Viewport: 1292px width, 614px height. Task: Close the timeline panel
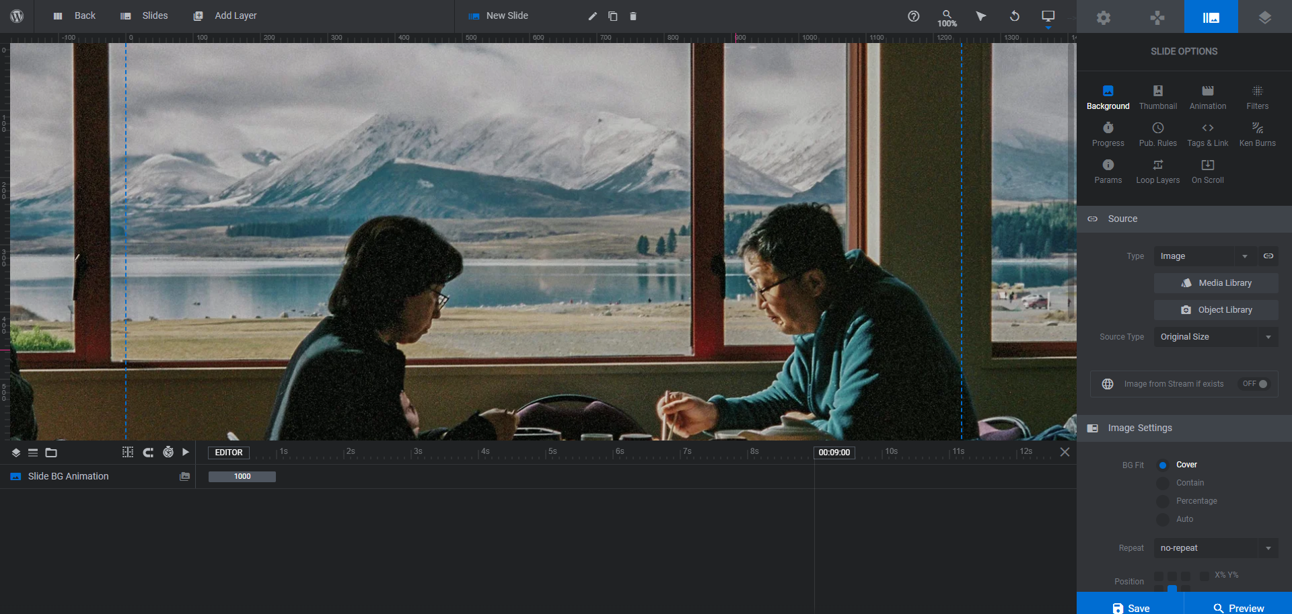pyautogui.click(x=1065, y=452)
